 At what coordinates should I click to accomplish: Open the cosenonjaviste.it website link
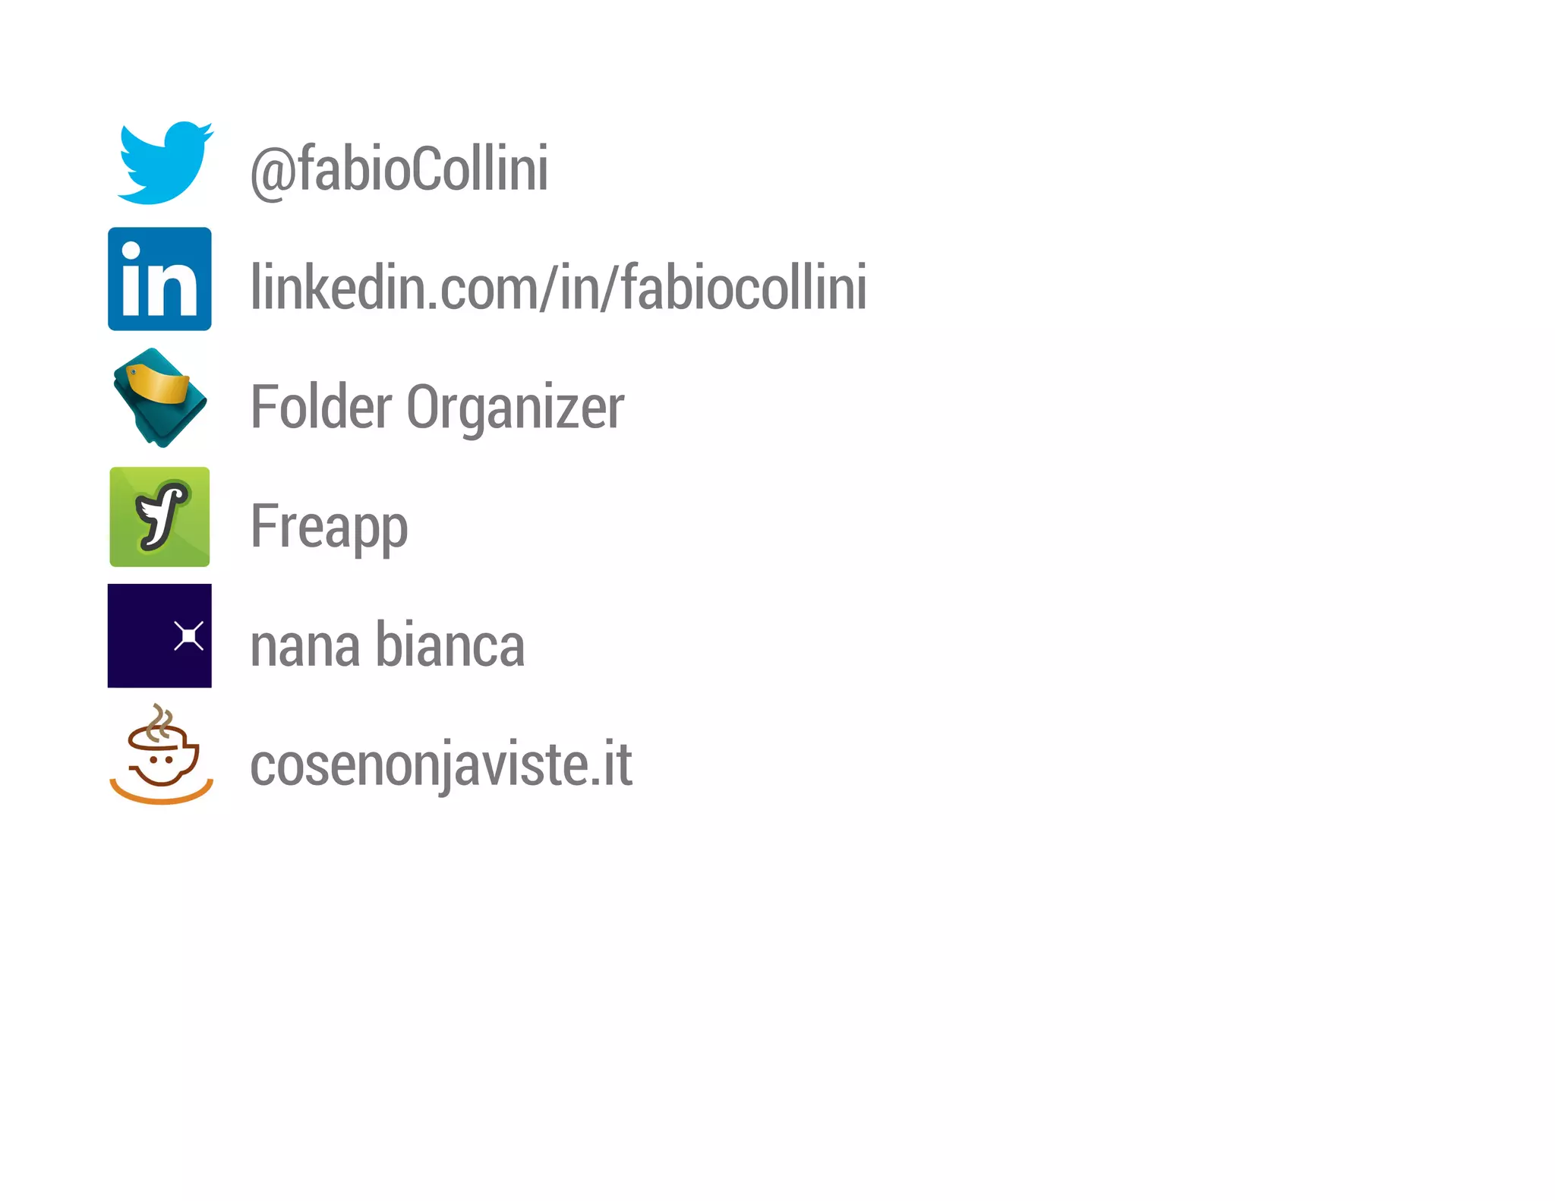point(441,764)
